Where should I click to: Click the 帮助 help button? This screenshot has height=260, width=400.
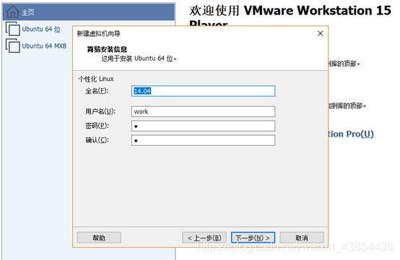click(x=99, y=238)
